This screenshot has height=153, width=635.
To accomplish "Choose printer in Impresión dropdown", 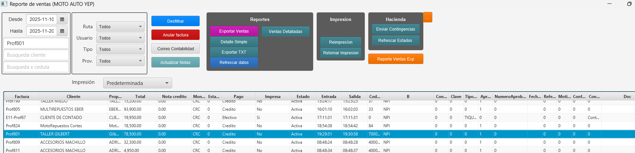I will (137, 83).
